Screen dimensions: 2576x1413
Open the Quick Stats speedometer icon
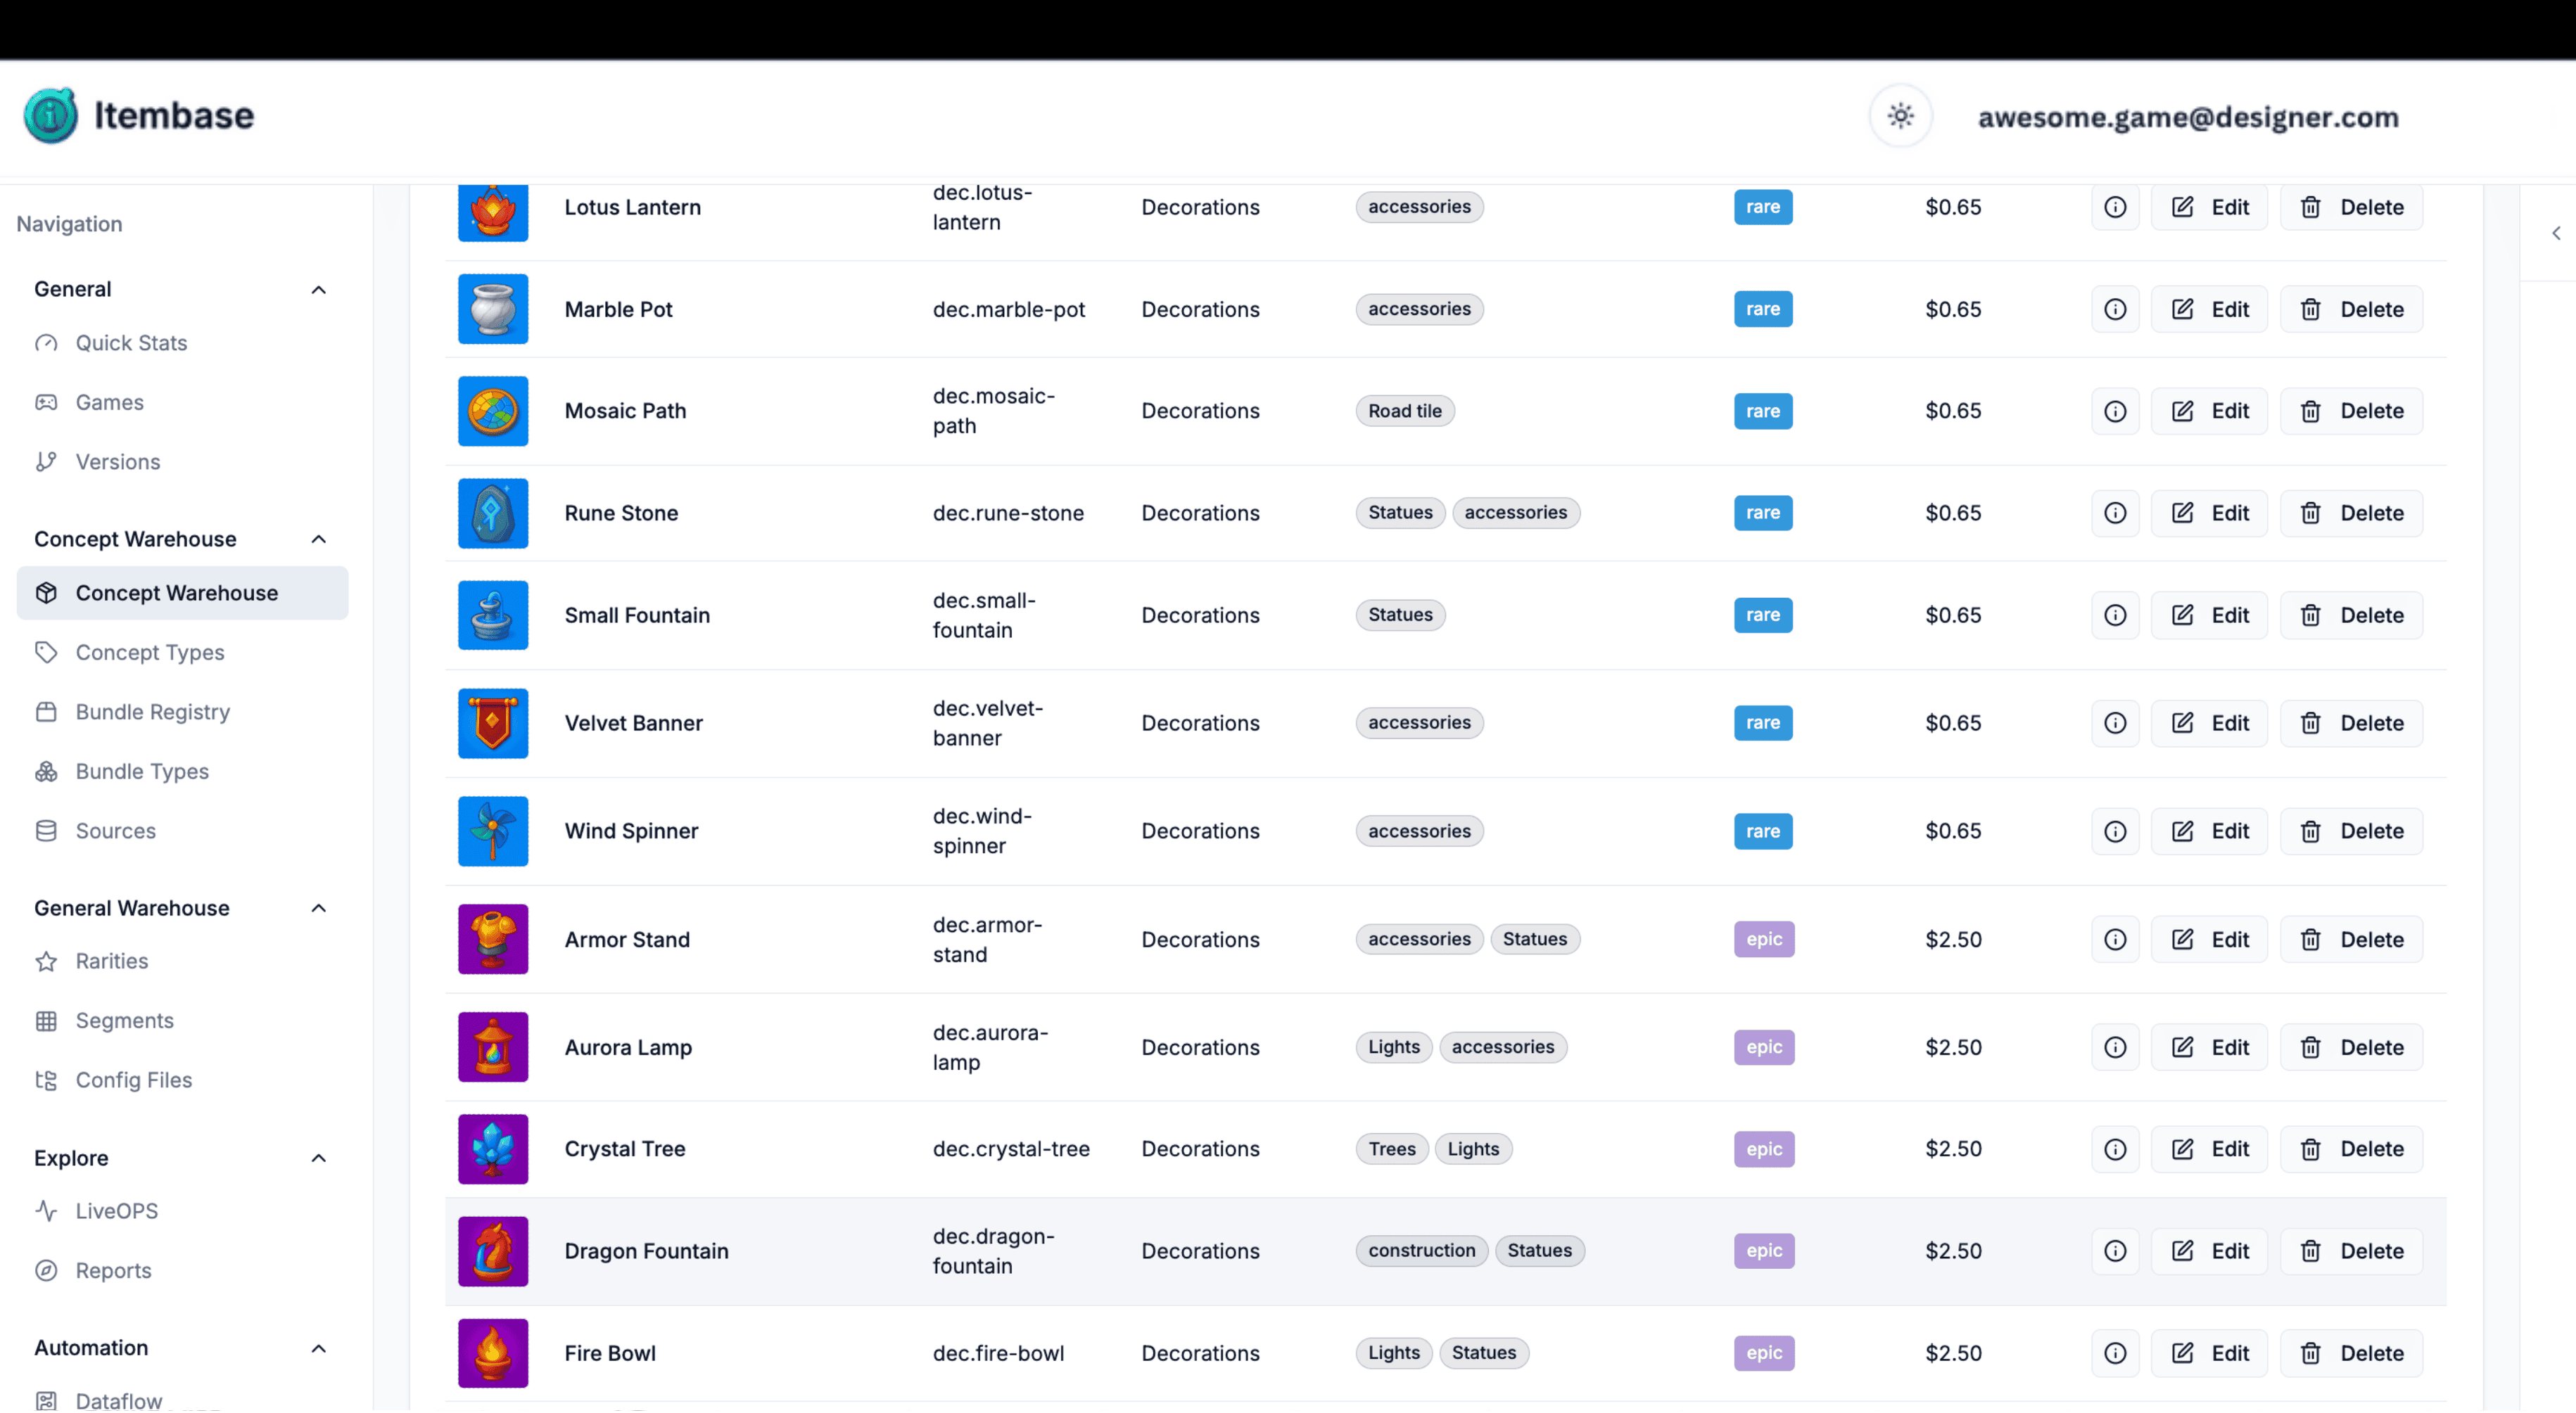tap(46, 343)
